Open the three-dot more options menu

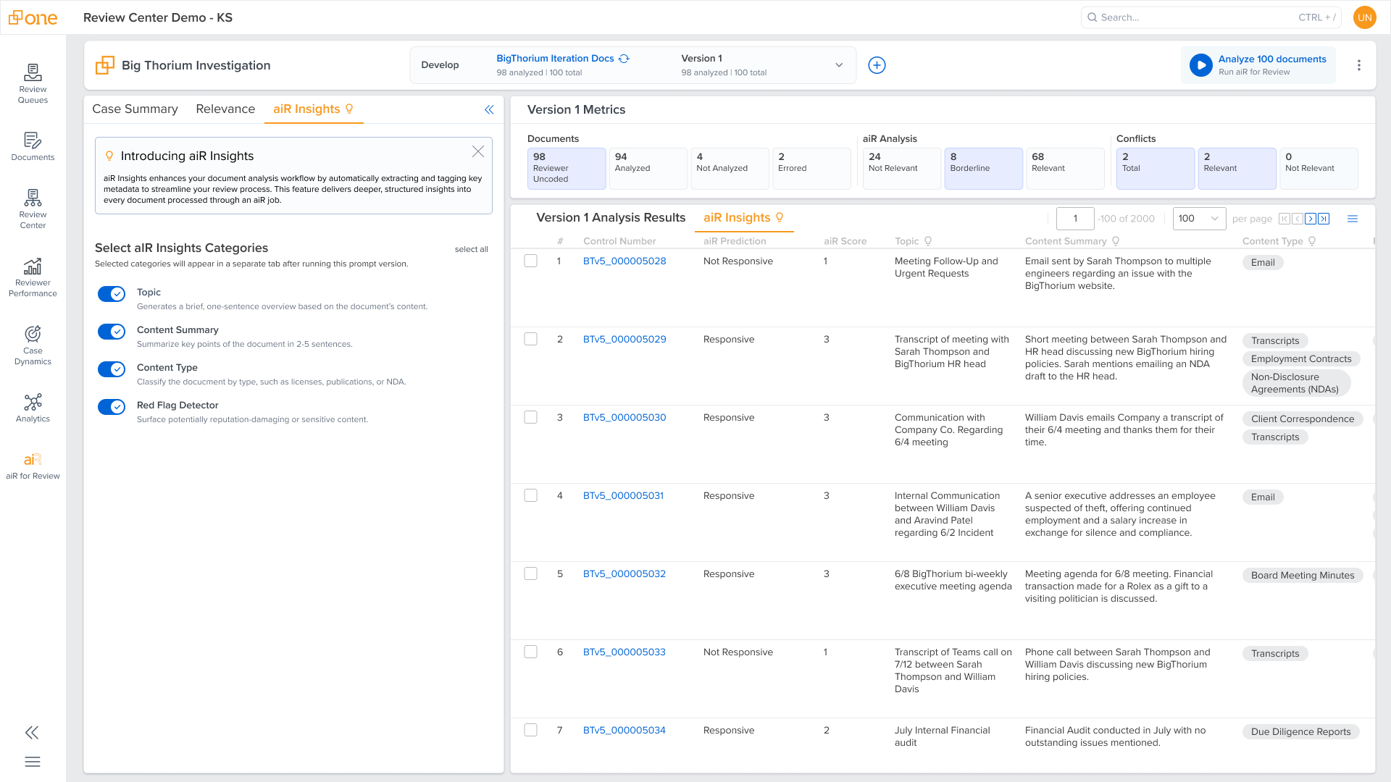(1359, 65)
